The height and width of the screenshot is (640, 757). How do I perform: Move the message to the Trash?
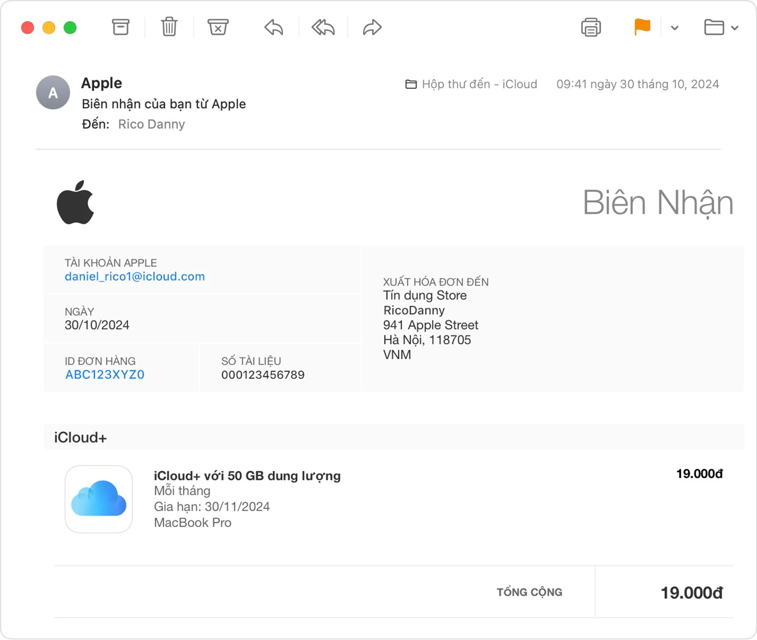pyautogui.click(x=168, y=27)
